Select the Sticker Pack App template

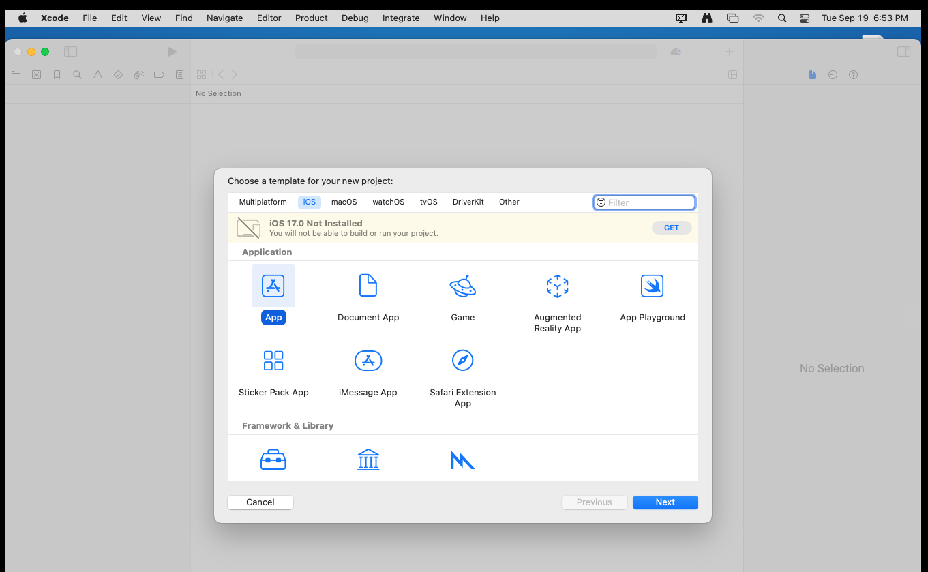pyautogui.click(x=273, y=361)
